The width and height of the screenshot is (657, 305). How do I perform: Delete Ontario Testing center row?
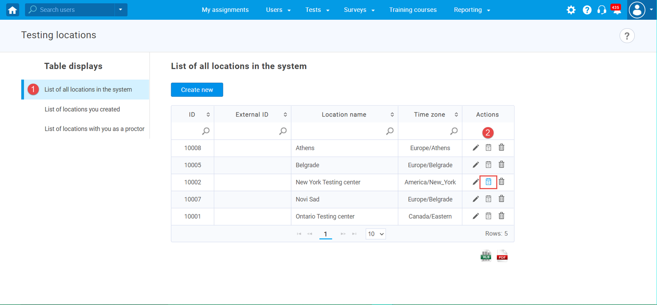tap(501, 216)
